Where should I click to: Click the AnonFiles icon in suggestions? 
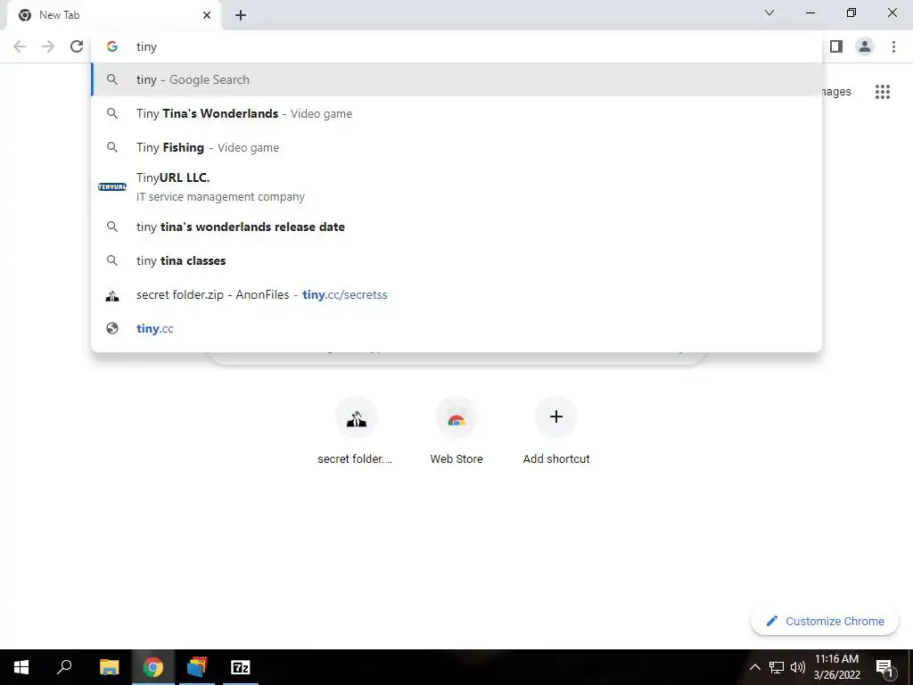(112, 296)
